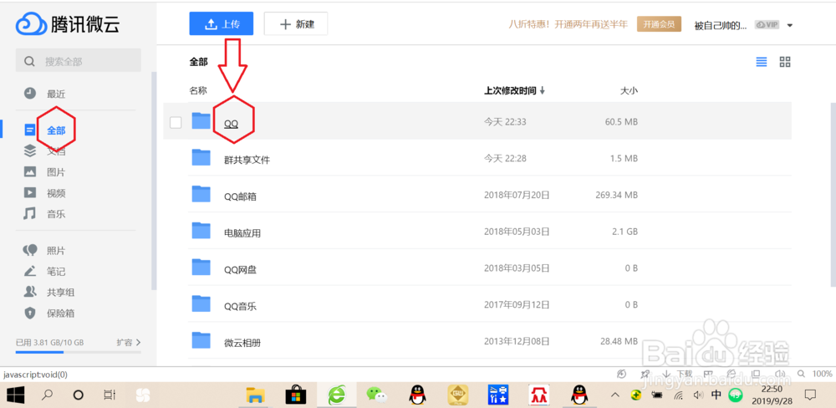Click the 名称 column header
The width and height of the screenshot is (836, 408).
(x=198, y=90)
